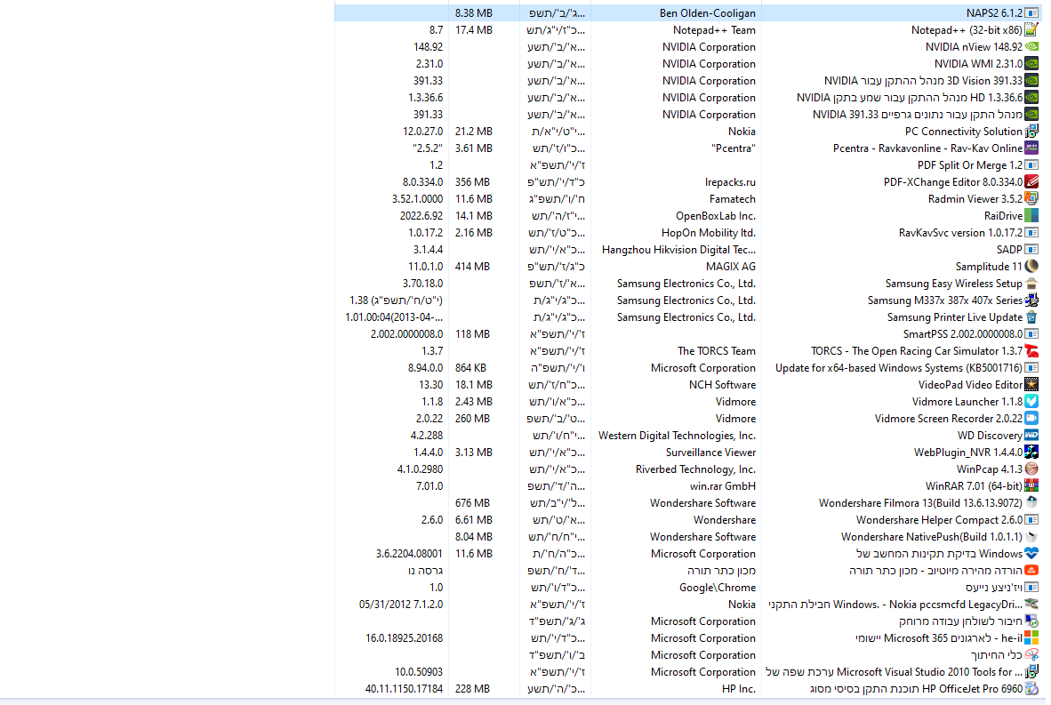
Task: Select the NVIDIA WMI 2.31.0 icon
Action: [1031, 64]
